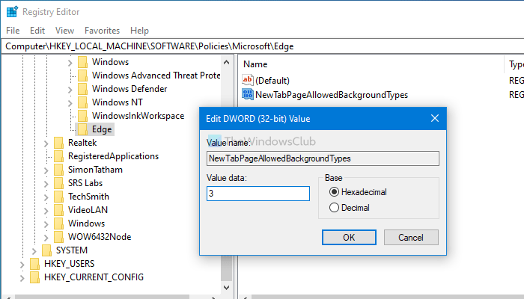Click the (Default) string value icon
The image size is (524, 299).
(x=248, y=80)
